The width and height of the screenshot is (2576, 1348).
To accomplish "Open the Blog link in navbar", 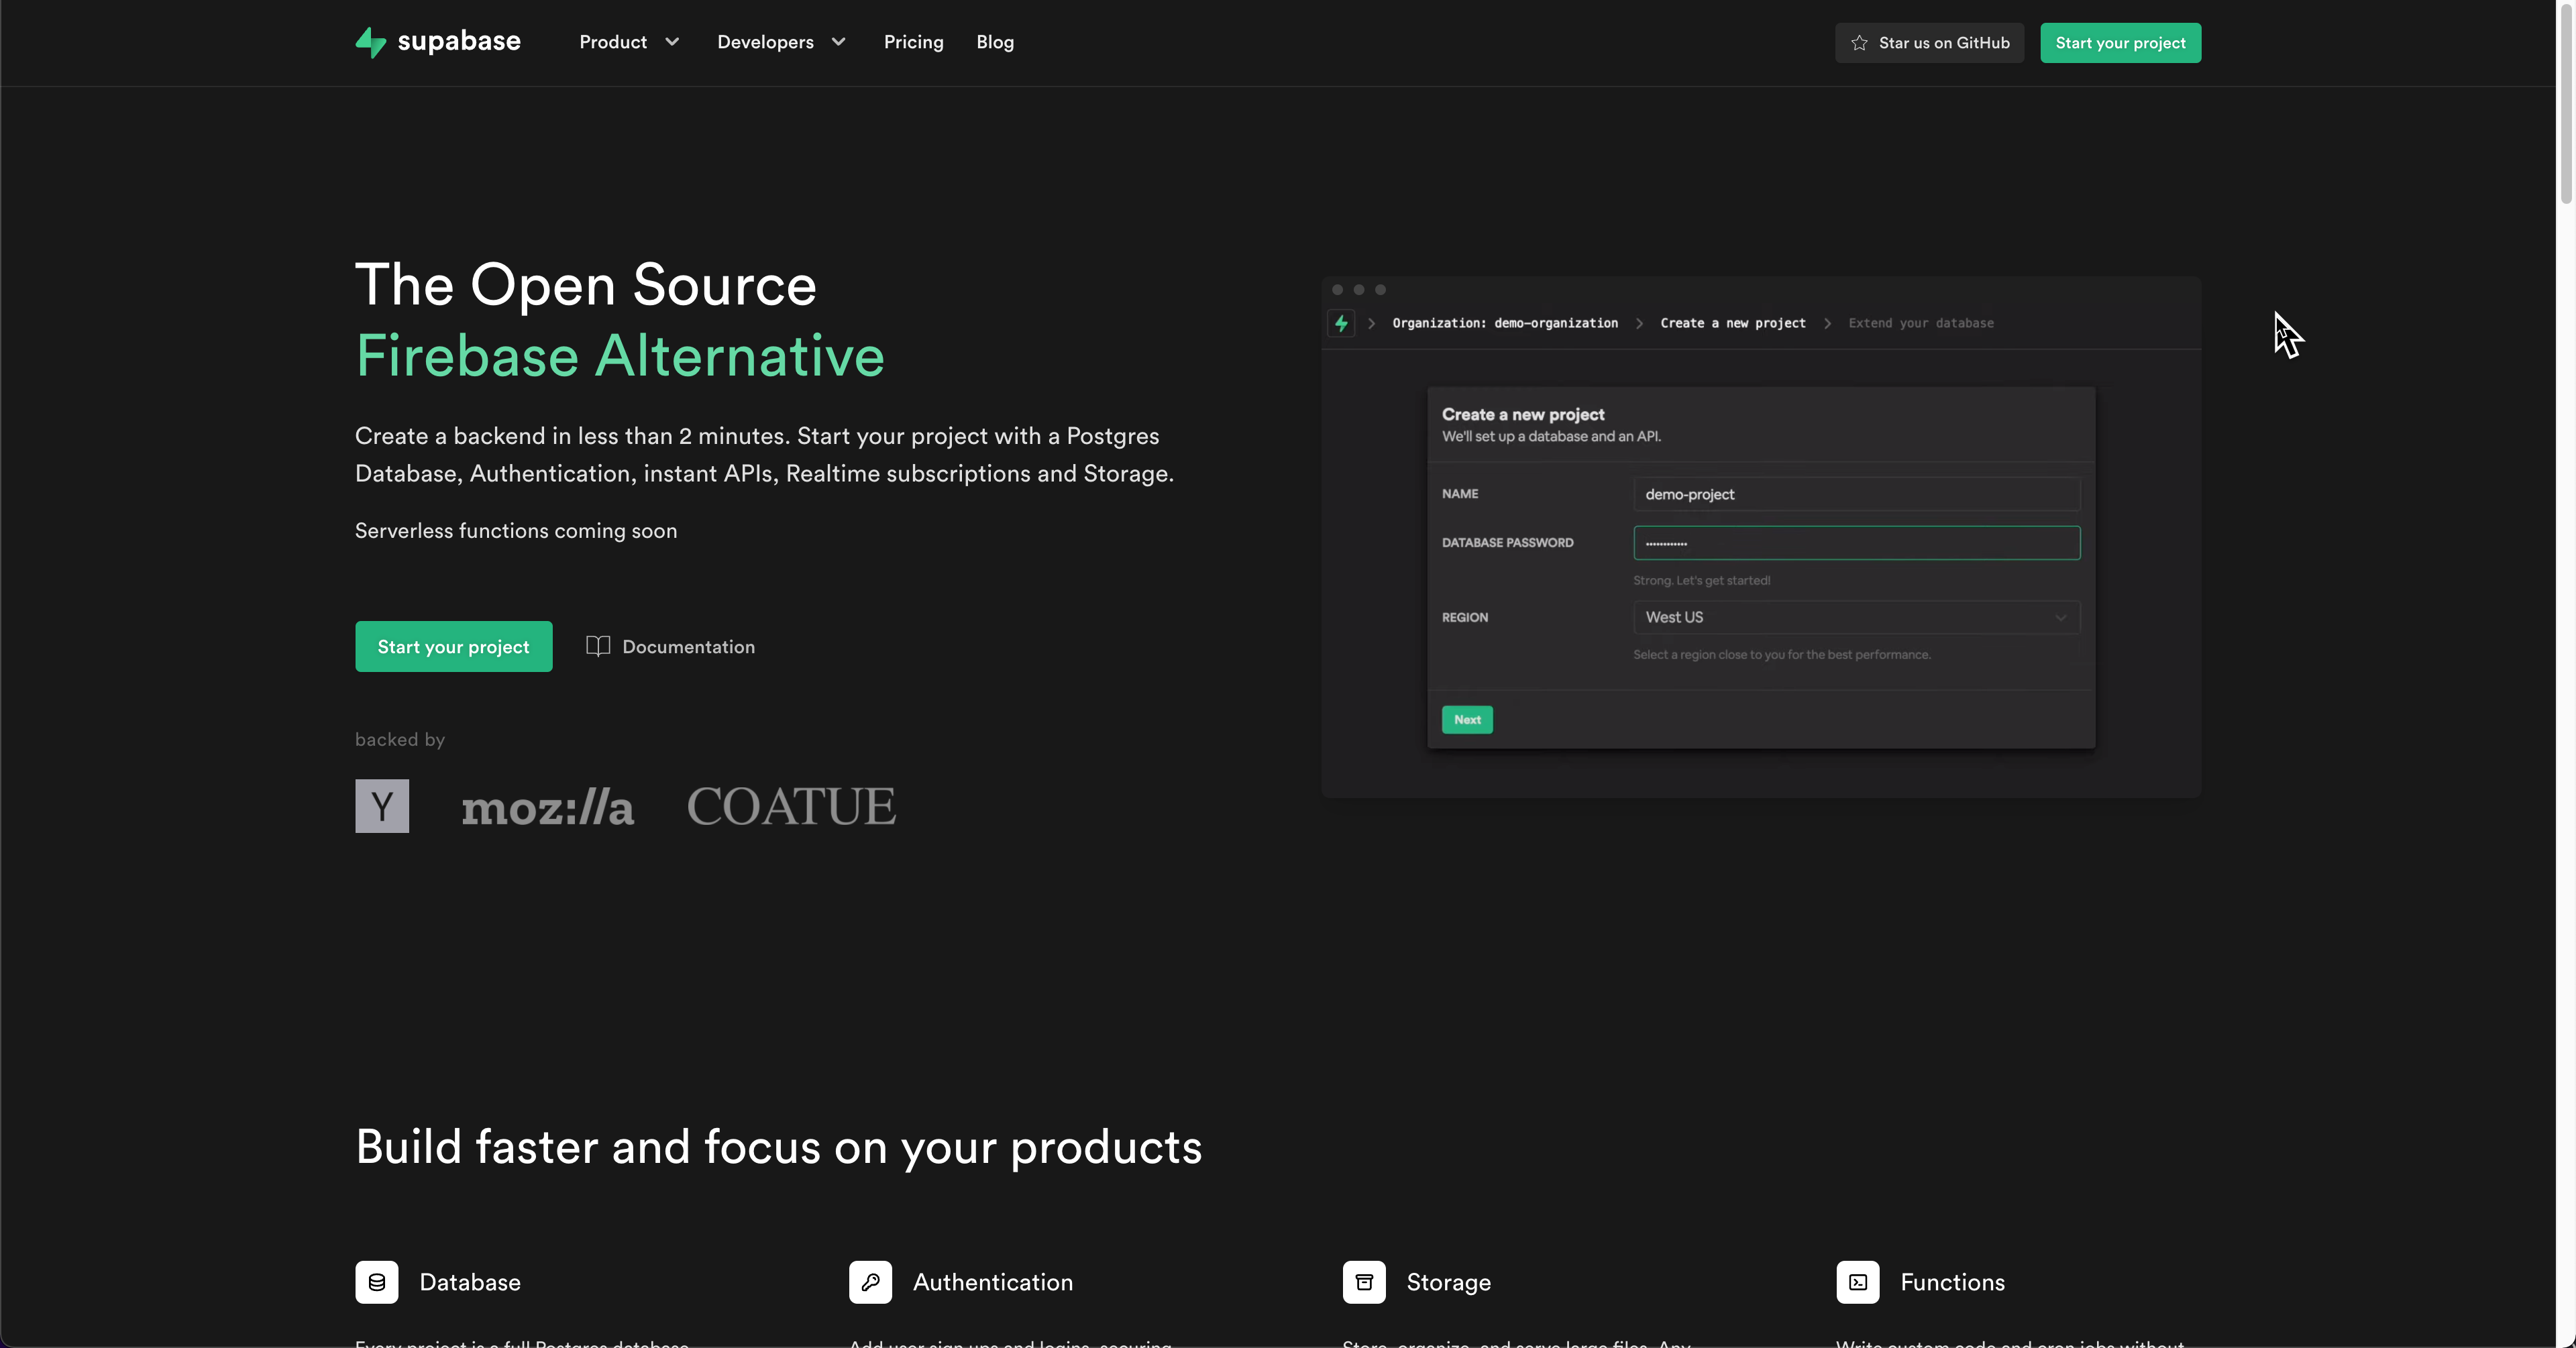I will pos(995,42).
